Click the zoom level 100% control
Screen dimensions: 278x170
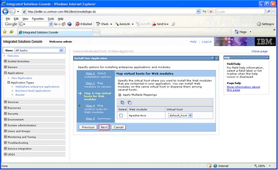click(262, 166)
